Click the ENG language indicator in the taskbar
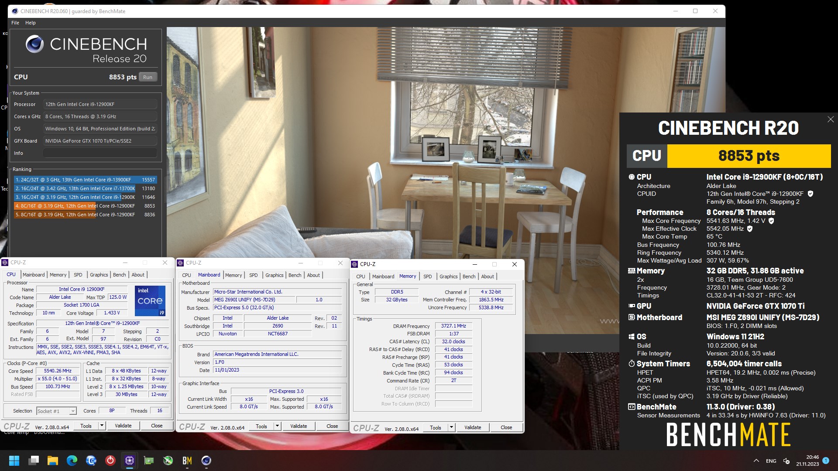 771,461
